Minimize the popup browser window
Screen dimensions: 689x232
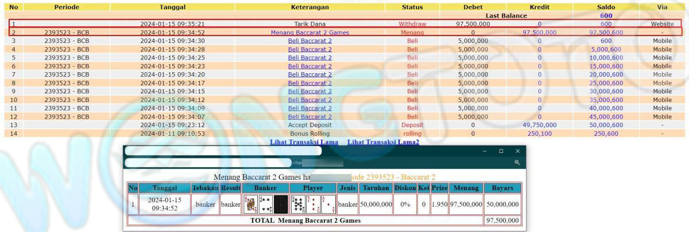click(485, 151)
